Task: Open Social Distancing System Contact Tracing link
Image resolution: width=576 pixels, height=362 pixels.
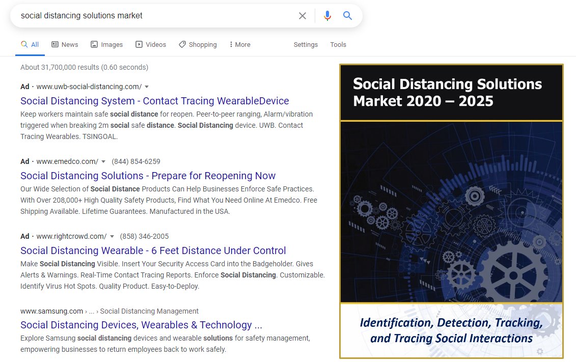Action: coord(155,101)
